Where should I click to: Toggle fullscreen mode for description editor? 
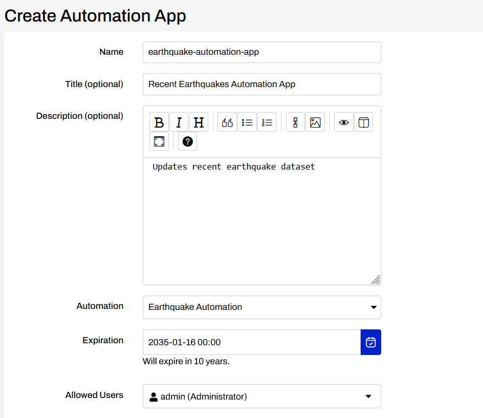(159, 141)
